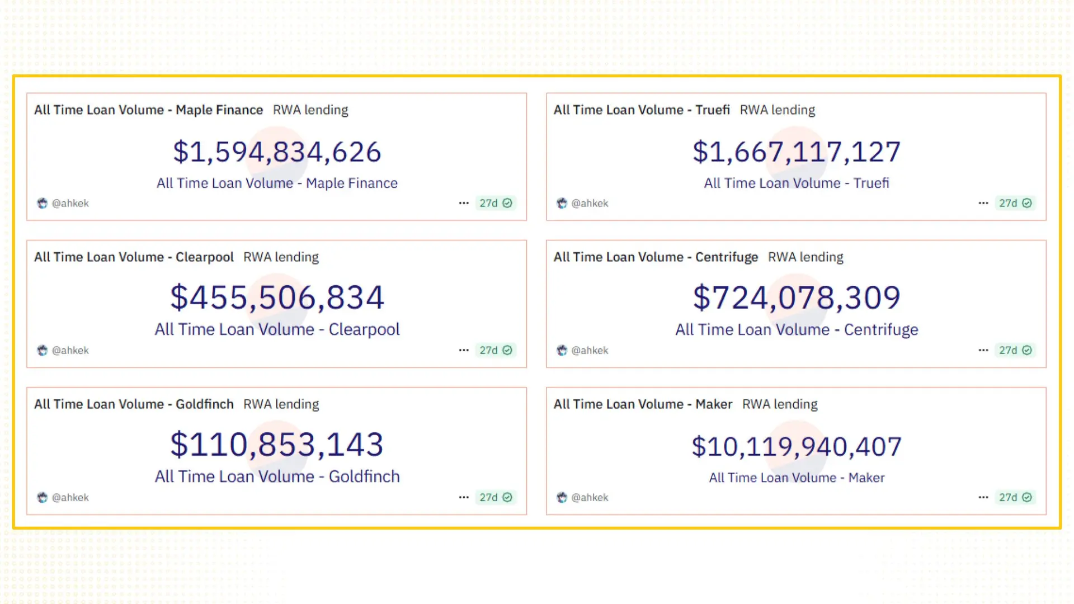Open All Time Loan Volume - Clearpool title

[134, 257]
